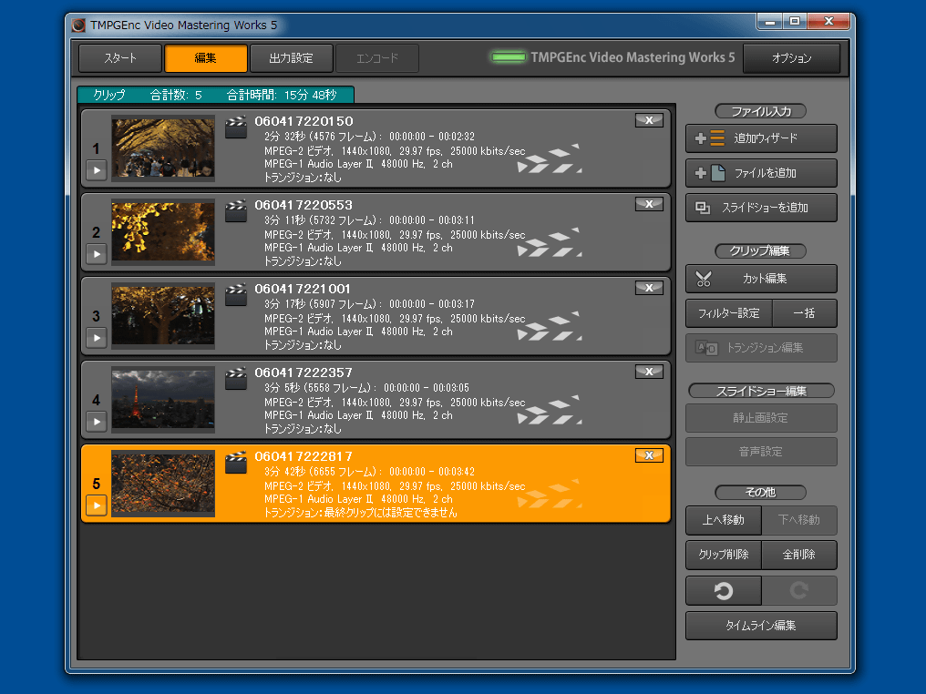The height and width of the screenshot is (694, 926).
Task: Open カット編集 cut editor
Action: pos(761,279)
